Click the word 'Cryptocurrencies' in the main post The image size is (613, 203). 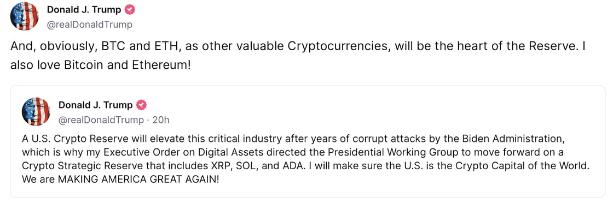tap(339, 47)
